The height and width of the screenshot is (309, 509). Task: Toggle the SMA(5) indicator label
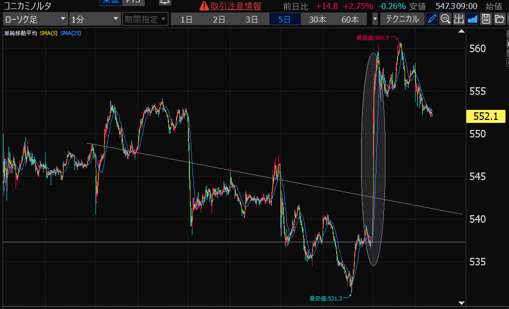[x=48, y=33]
